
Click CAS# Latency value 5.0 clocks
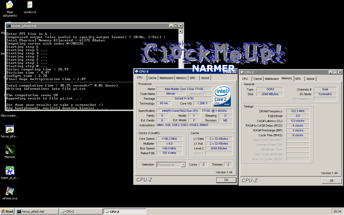click(x=298, y=121)
